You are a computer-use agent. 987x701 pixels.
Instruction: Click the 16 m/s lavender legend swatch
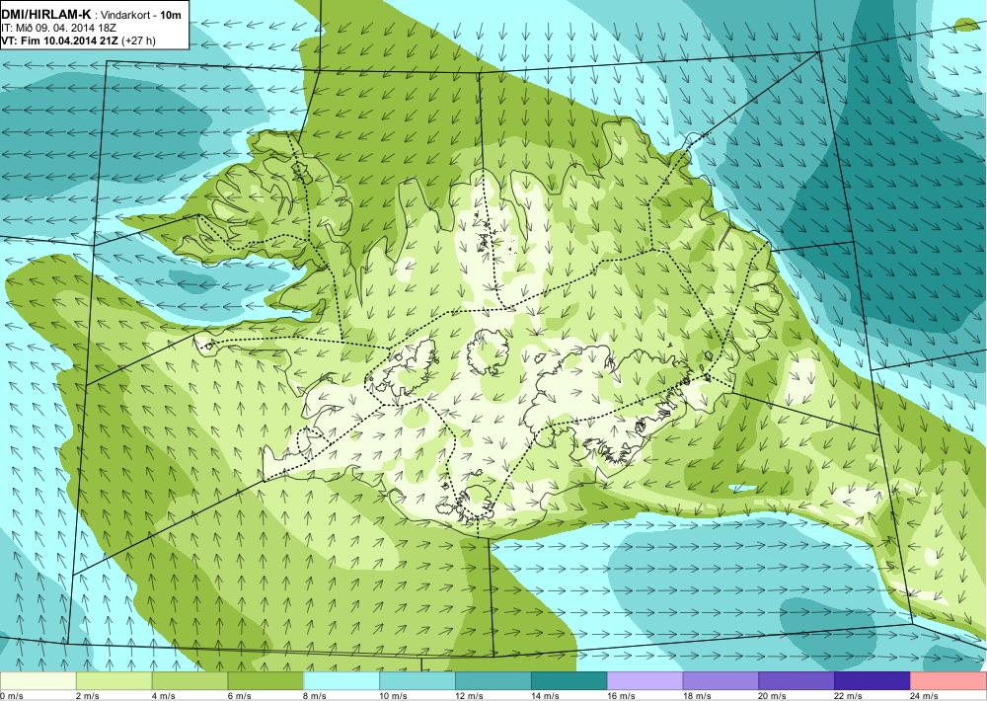(645, 681)
